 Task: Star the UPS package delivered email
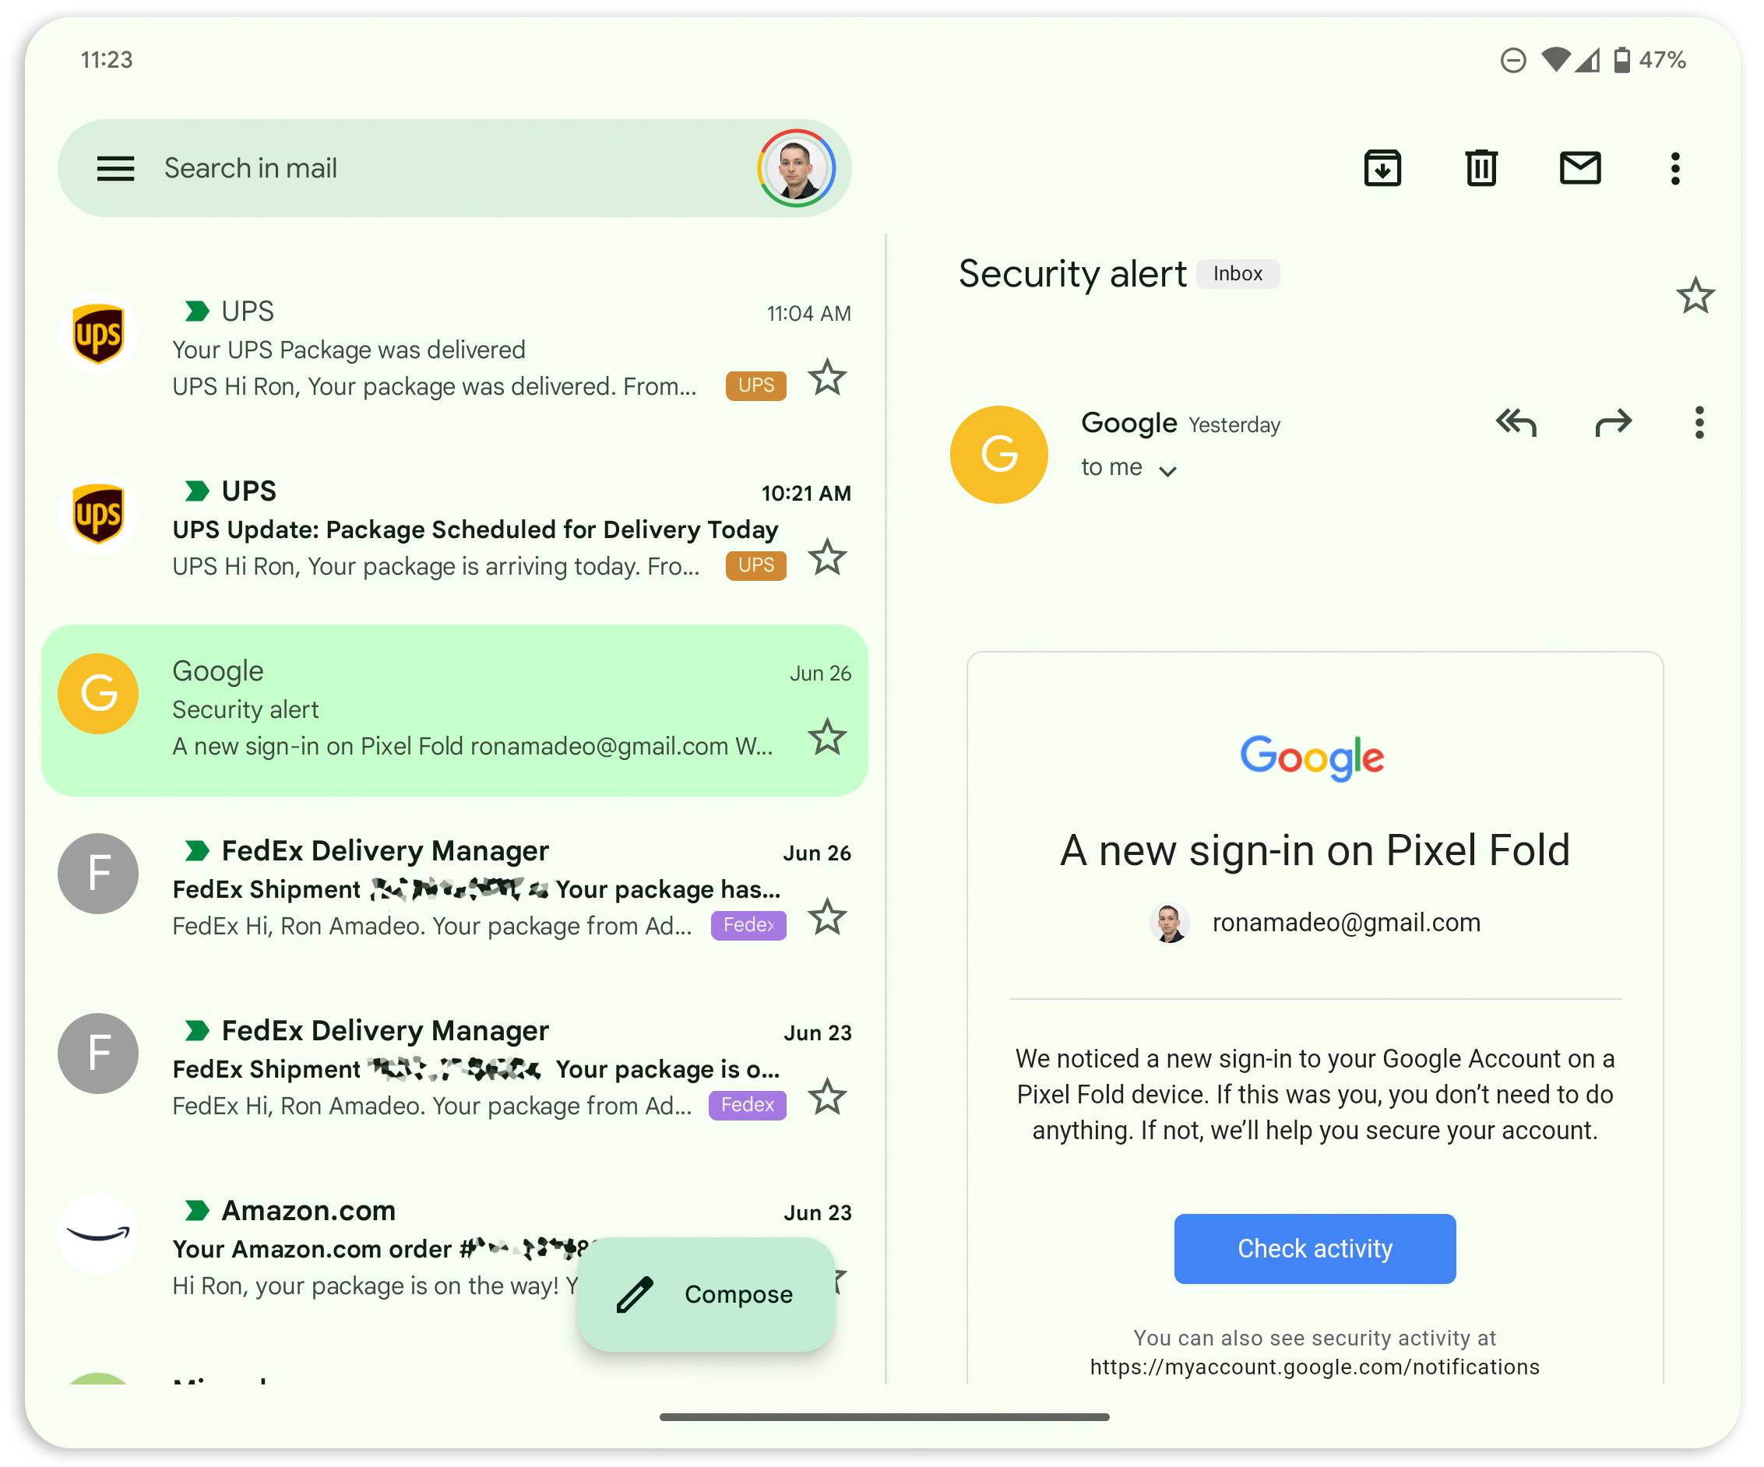point(826,378)
